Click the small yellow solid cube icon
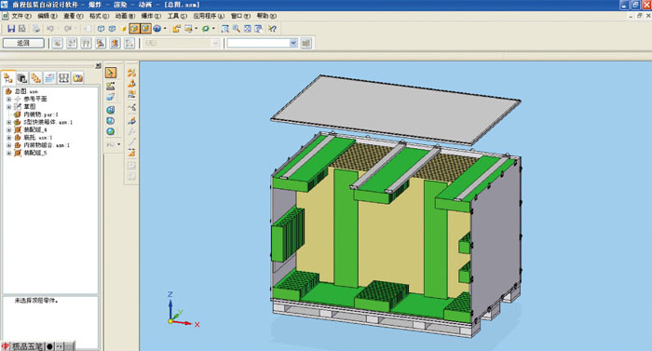 click(x=124, y=29)
